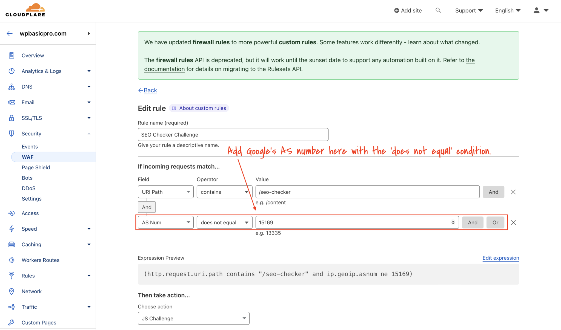Screen dimensions: 561x330
Task: Select the Security shield icon
Action: [x=11, y=133]
